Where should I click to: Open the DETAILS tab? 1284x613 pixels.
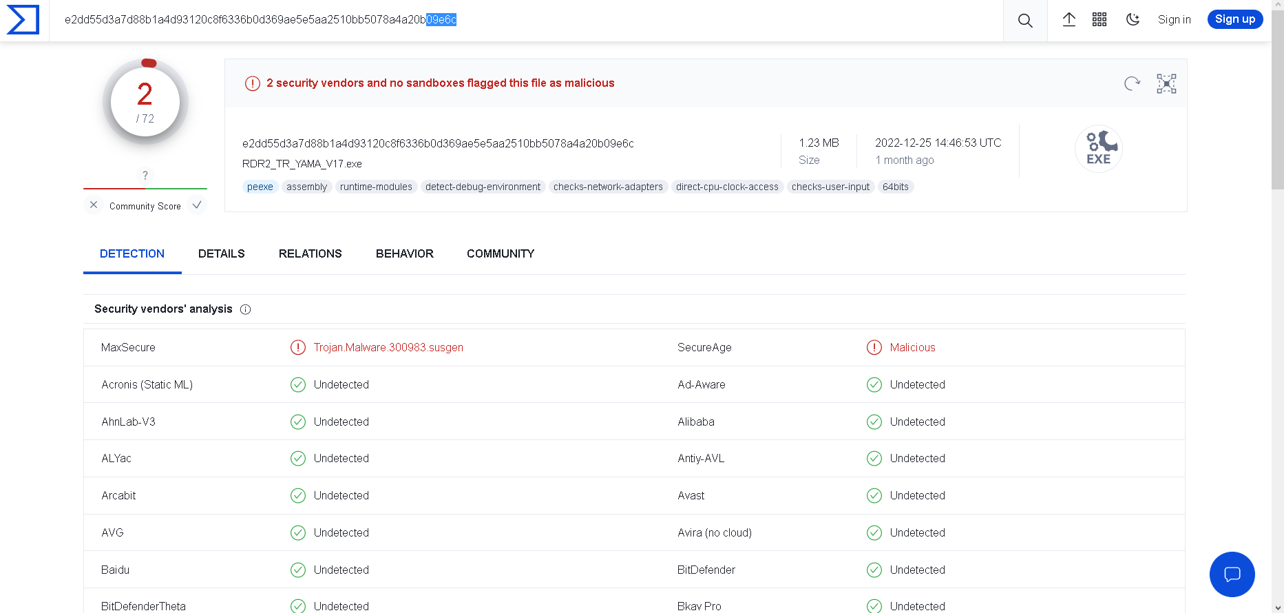click(x=222, y=253)
